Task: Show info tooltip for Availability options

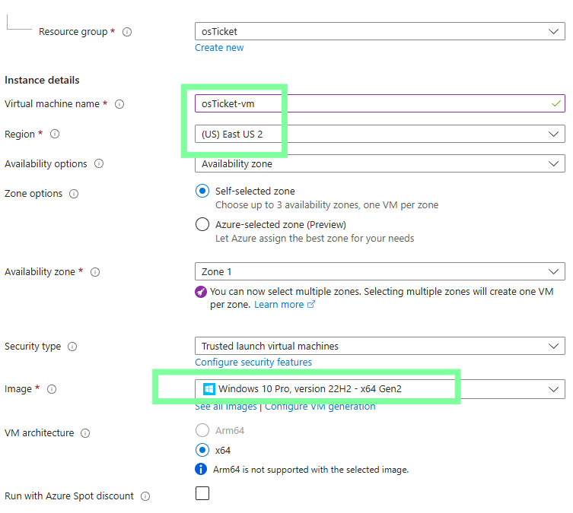Action: (99, 164)
